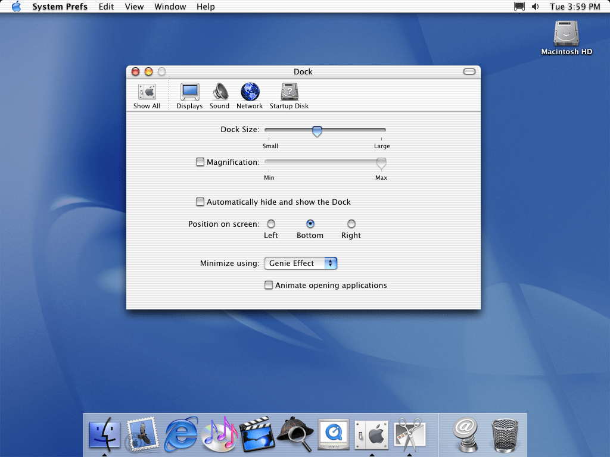Check Animate opening applications
Screen dimensions: 610x457
[269, 285]
